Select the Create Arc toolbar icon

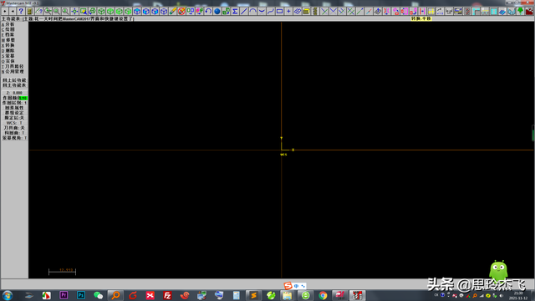coord(252,11)
